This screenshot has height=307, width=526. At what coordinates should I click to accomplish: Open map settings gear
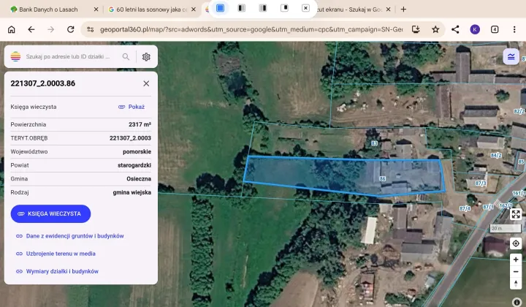point(146,57)
